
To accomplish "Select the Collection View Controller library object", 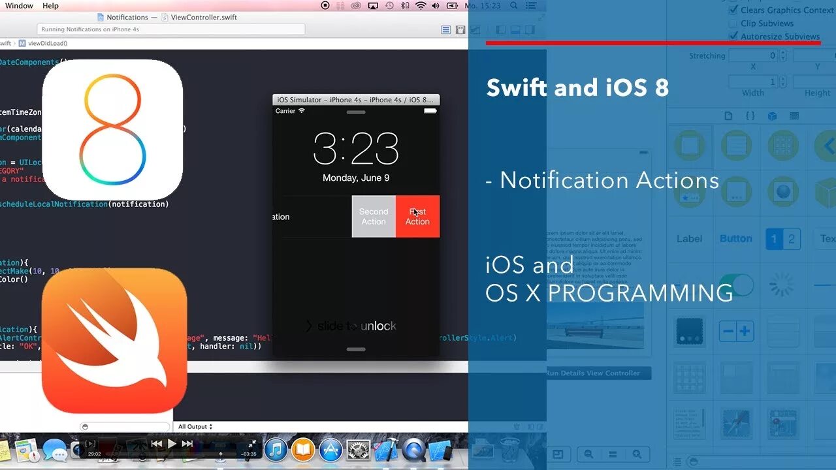I will (783, 146).
